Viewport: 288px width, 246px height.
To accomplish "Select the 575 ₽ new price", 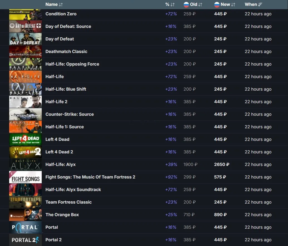I will [220, 177].
